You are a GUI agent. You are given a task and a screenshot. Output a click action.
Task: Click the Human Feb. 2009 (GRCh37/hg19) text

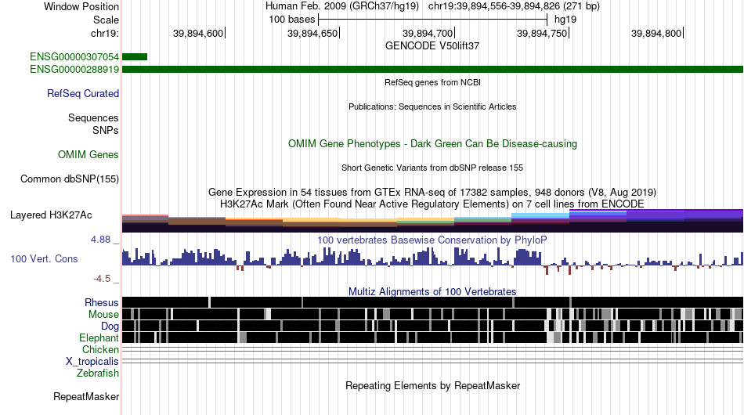click(x=342, y=6)
